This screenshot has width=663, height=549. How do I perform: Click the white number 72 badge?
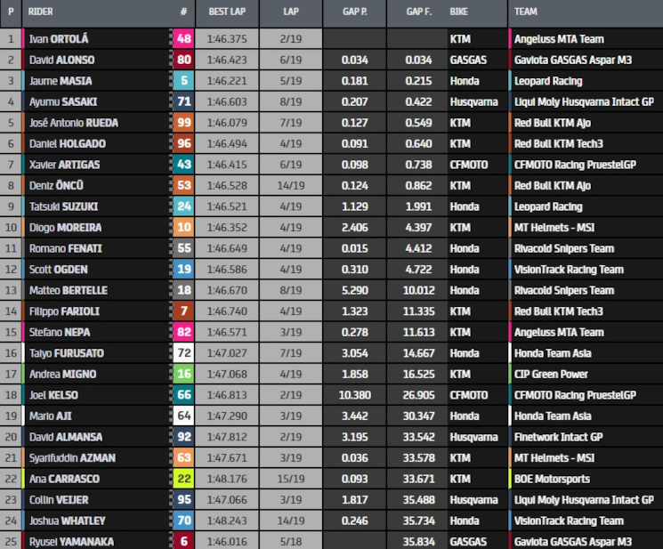(183, 353)
